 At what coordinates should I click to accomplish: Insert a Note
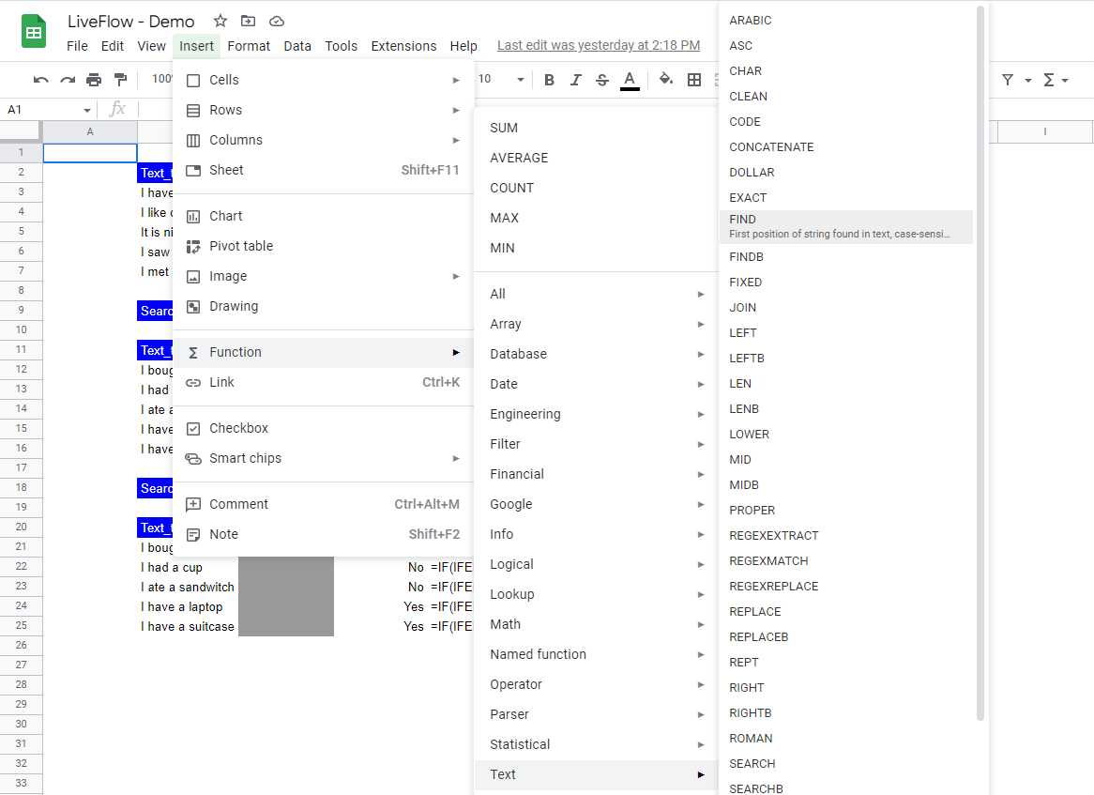click(323, 535)
